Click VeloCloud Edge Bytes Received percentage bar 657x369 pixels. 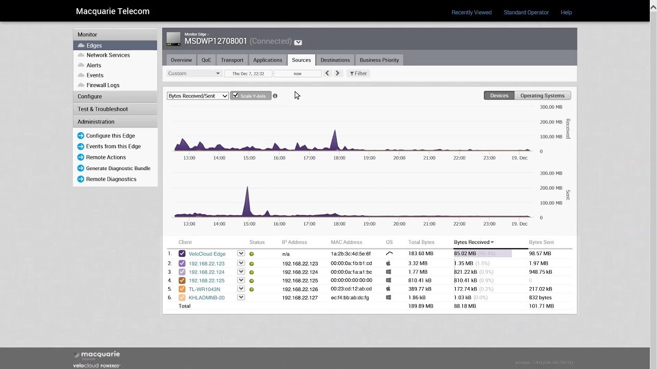tap(482, 253)
